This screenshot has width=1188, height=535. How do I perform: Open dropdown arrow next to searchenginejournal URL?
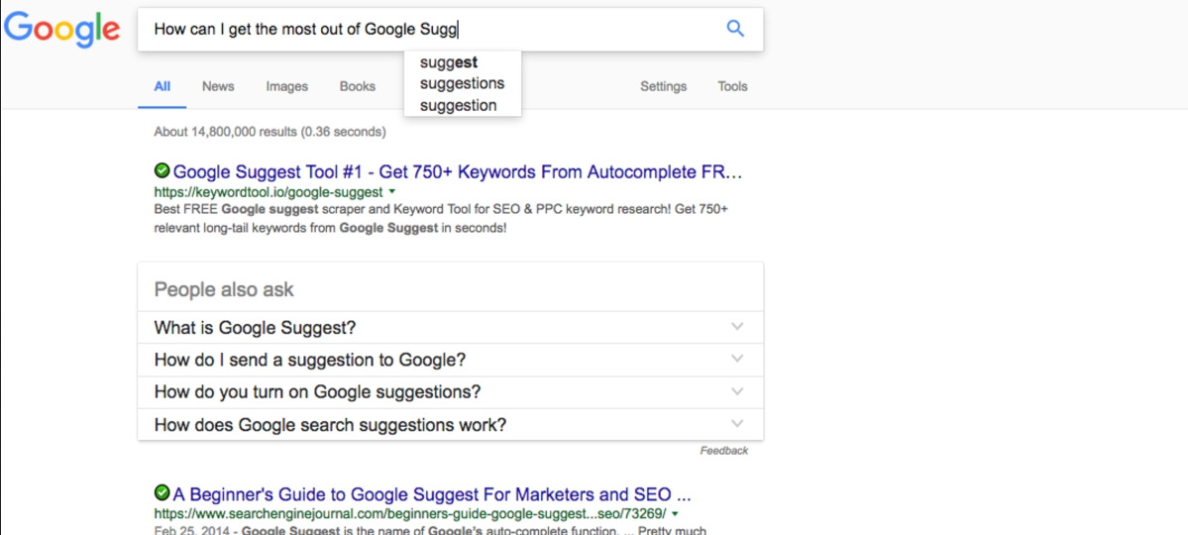click(x=675, y=514)
